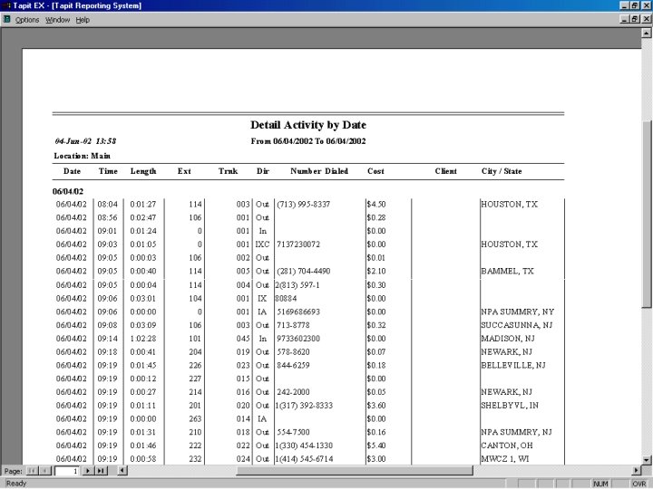This screenshot has height=489, width=653.
Task: Click the Date column header
Action: click(72, 171)
